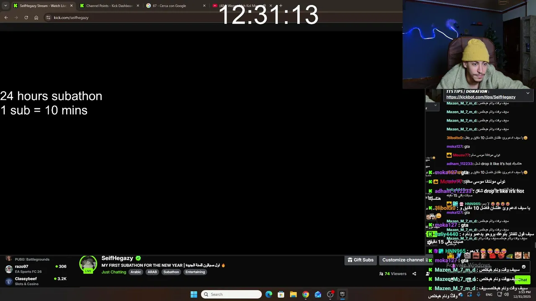
Task: Click the SeifHegazy channel name
Action: pos(117,258)
